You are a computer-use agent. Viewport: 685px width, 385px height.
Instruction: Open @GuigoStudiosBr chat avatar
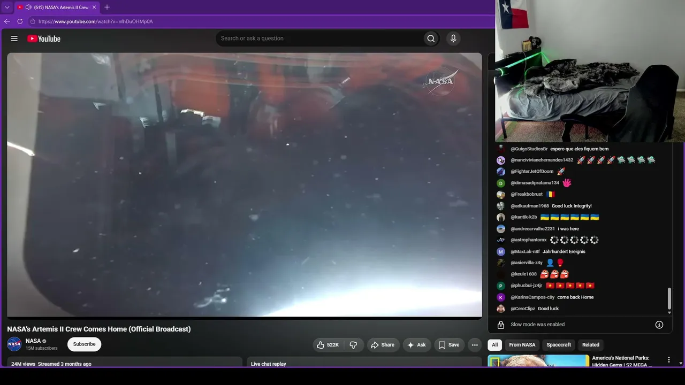point(501,149)
